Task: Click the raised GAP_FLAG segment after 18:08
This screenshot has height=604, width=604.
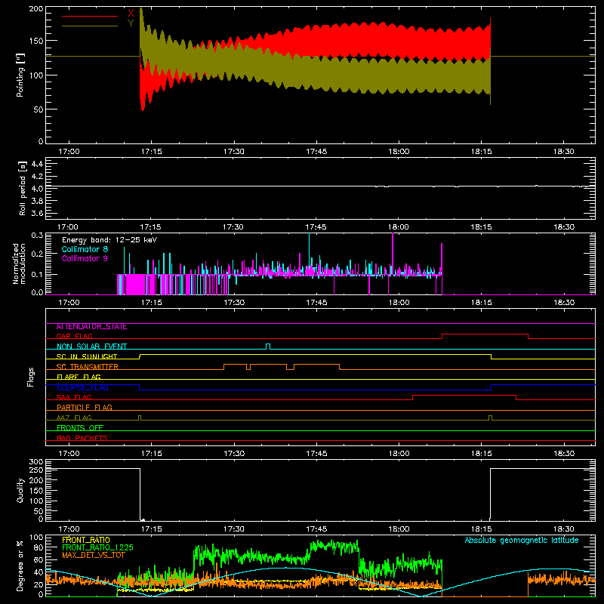Action: tap(485, 334)
